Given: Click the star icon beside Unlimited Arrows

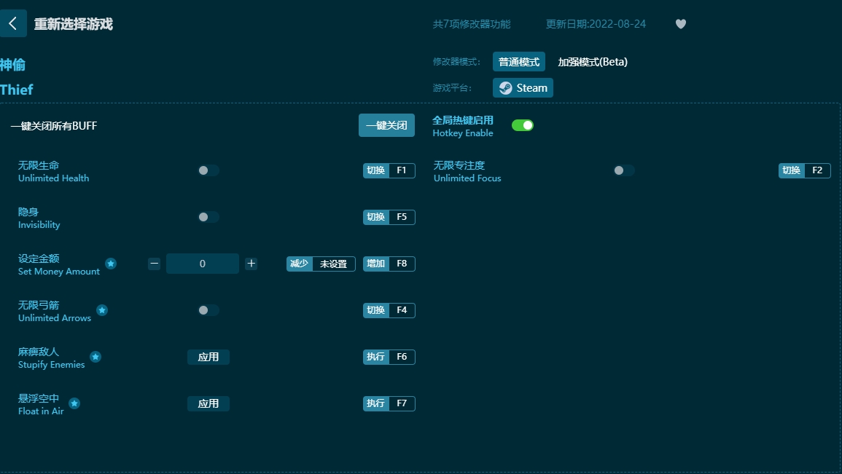Looking at the screenshot, I should click(x=102, y=310).
